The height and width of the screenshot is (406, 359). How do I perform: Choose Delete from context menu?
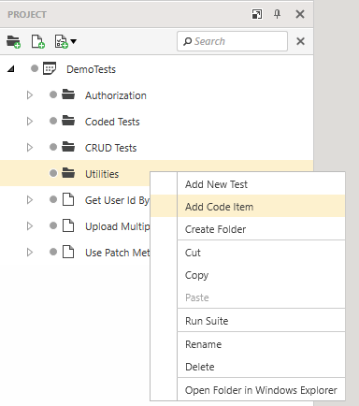point(248,367)
